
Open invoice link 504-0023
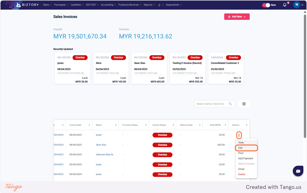pyautogui.click(x=59, y=154)
